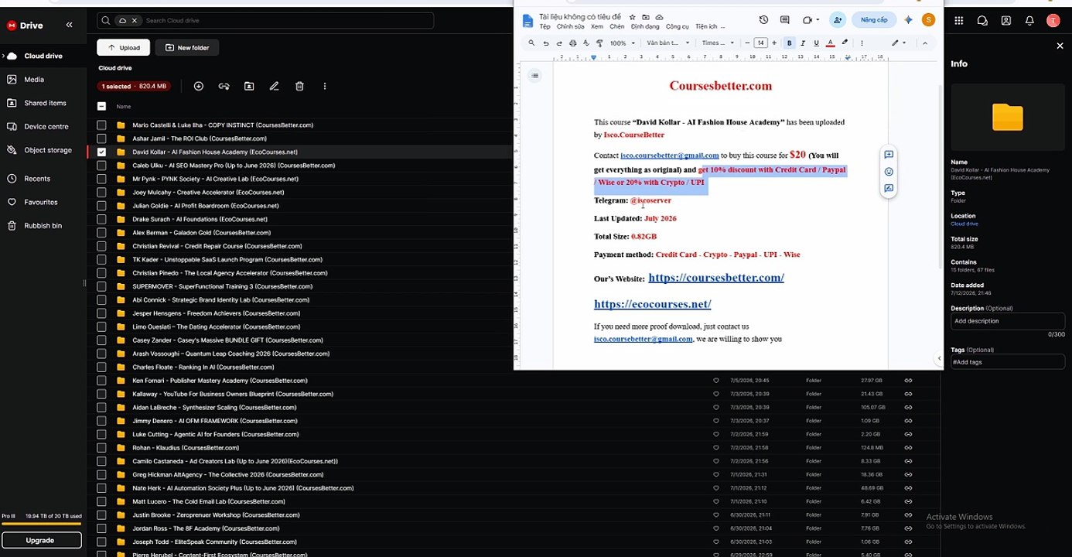
Task: Open comments panel in Google Docs
Action: pos(784,20)
